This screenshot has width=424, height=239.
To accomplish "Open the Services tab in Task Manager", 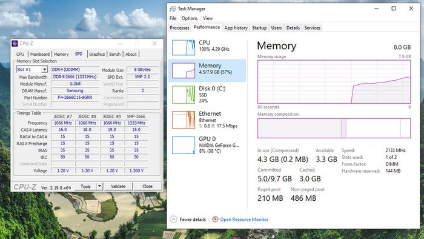I will pos(313,28).
